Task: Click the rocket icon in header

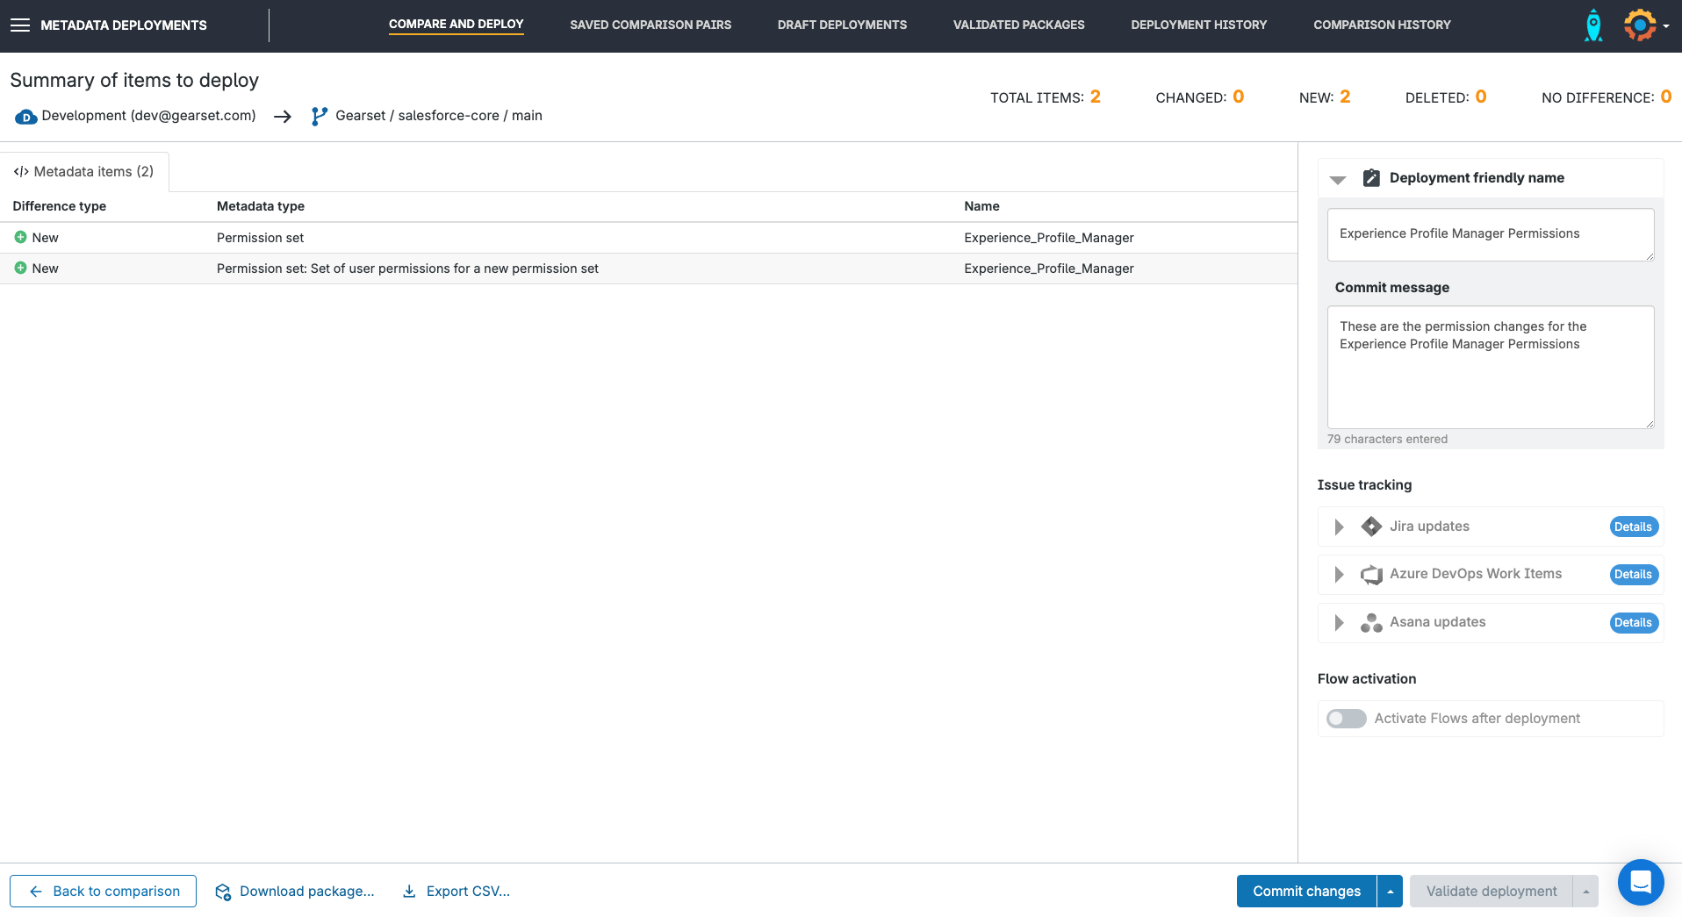Action: (x=1592, y=25)
